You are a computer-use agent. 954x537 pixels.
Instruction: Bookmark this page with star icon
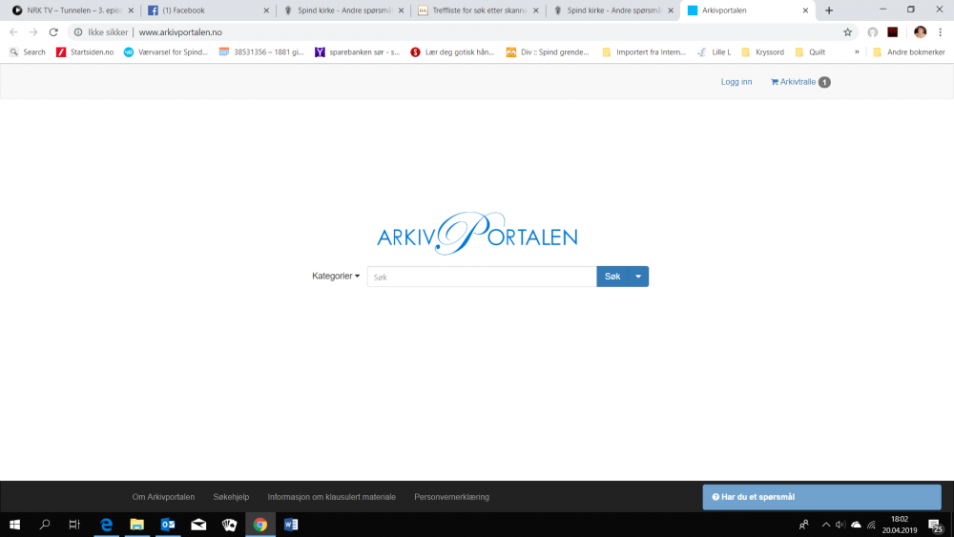847,32
